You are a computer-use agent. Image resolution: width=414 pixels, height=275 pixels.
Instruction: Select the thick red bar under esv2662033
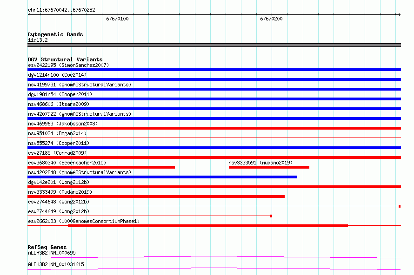pyautogui.click(x=208, y=226)
